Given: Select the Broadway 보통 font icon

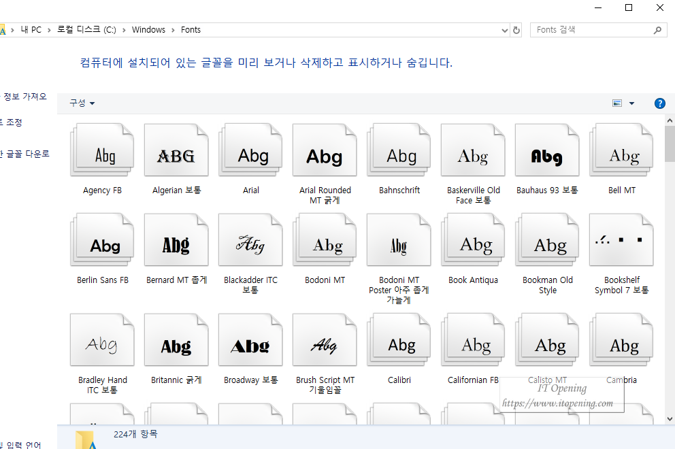Looking at the screenshot, I should point(250,339).
